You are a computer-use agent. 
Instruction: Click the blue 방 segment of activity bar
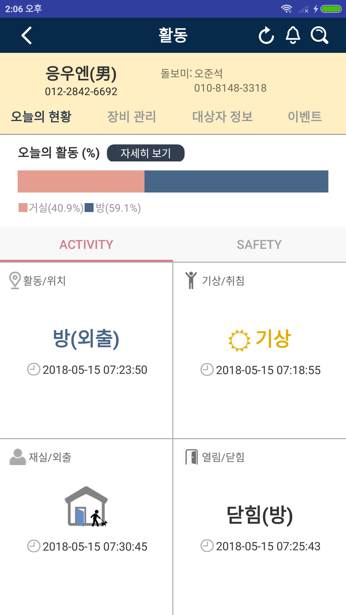[236, 182]
